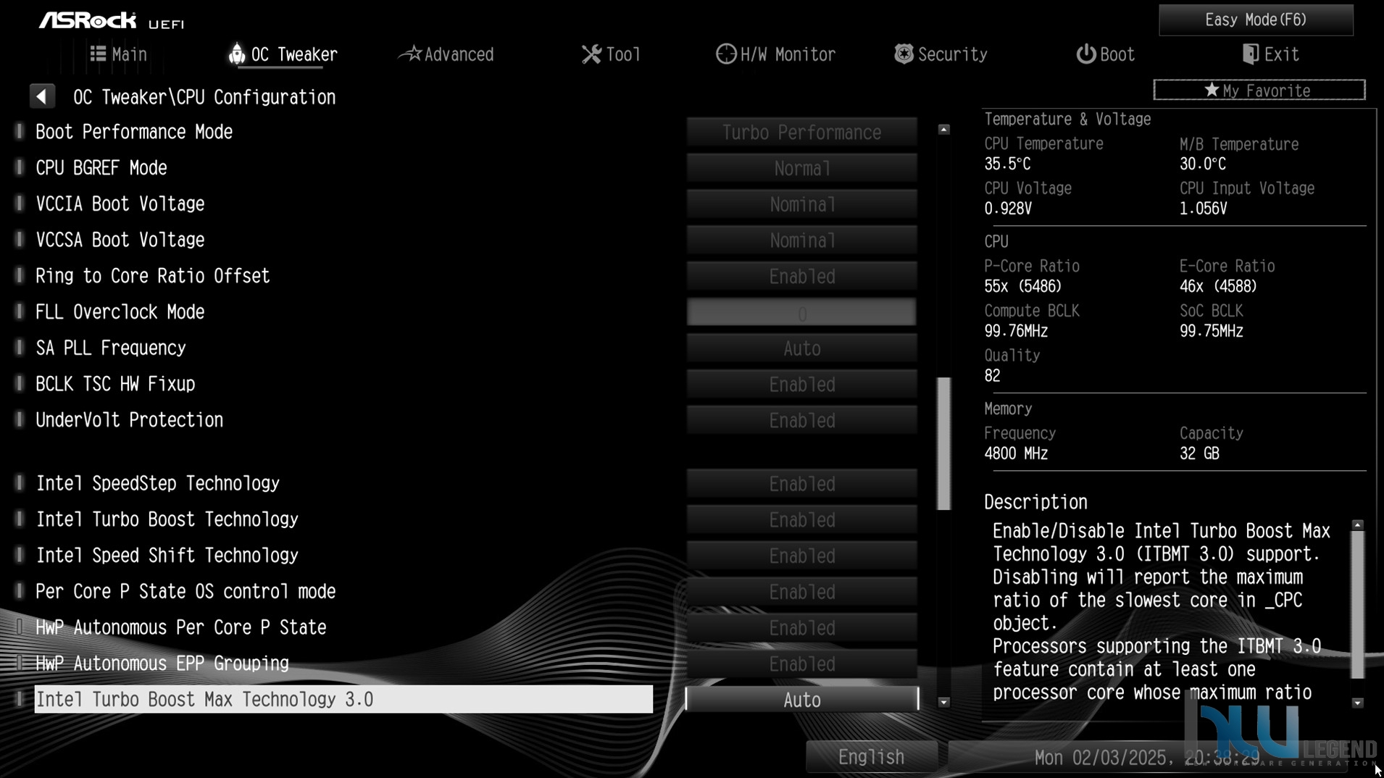Click the Tool wrench icon
Screen dimensions: 1384x778
[x=591, y=54]
